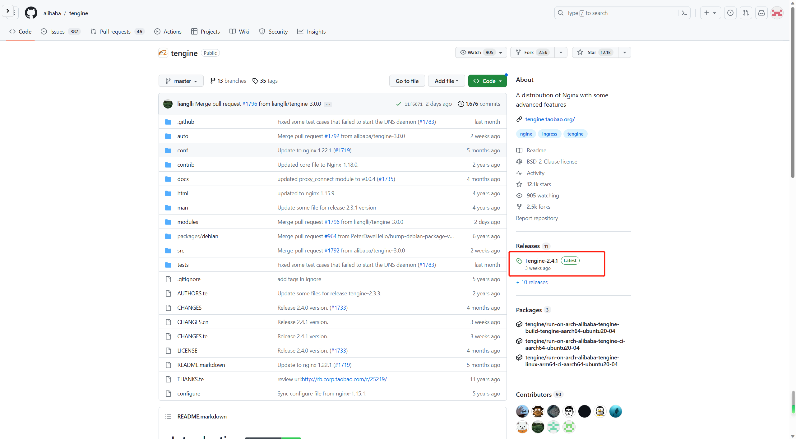The width and height of the screenshot is (796, 439).
Task: Switch to the Security tab
Action: (274, 32)
